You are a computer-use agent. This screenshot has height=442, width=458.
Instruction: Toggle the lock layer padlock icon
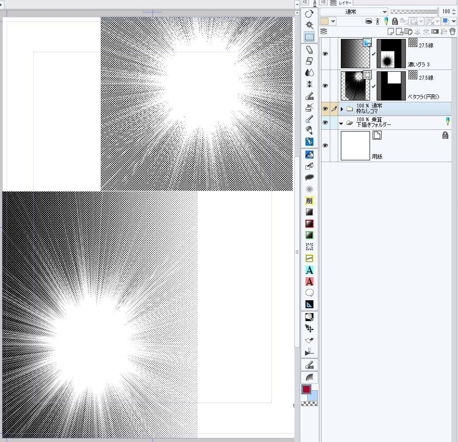(395, 21)
